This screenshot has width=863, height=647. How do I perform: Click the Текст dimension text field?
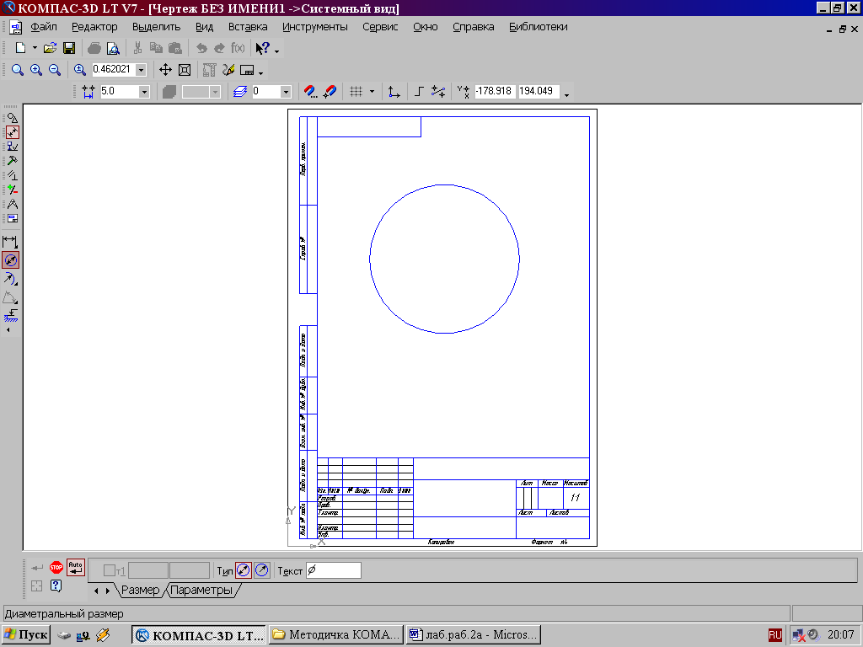click(334, 570)
